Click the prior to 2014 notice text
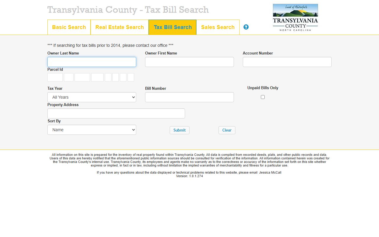The height and width of the screenshot is (237, 379). coord(110,45)
